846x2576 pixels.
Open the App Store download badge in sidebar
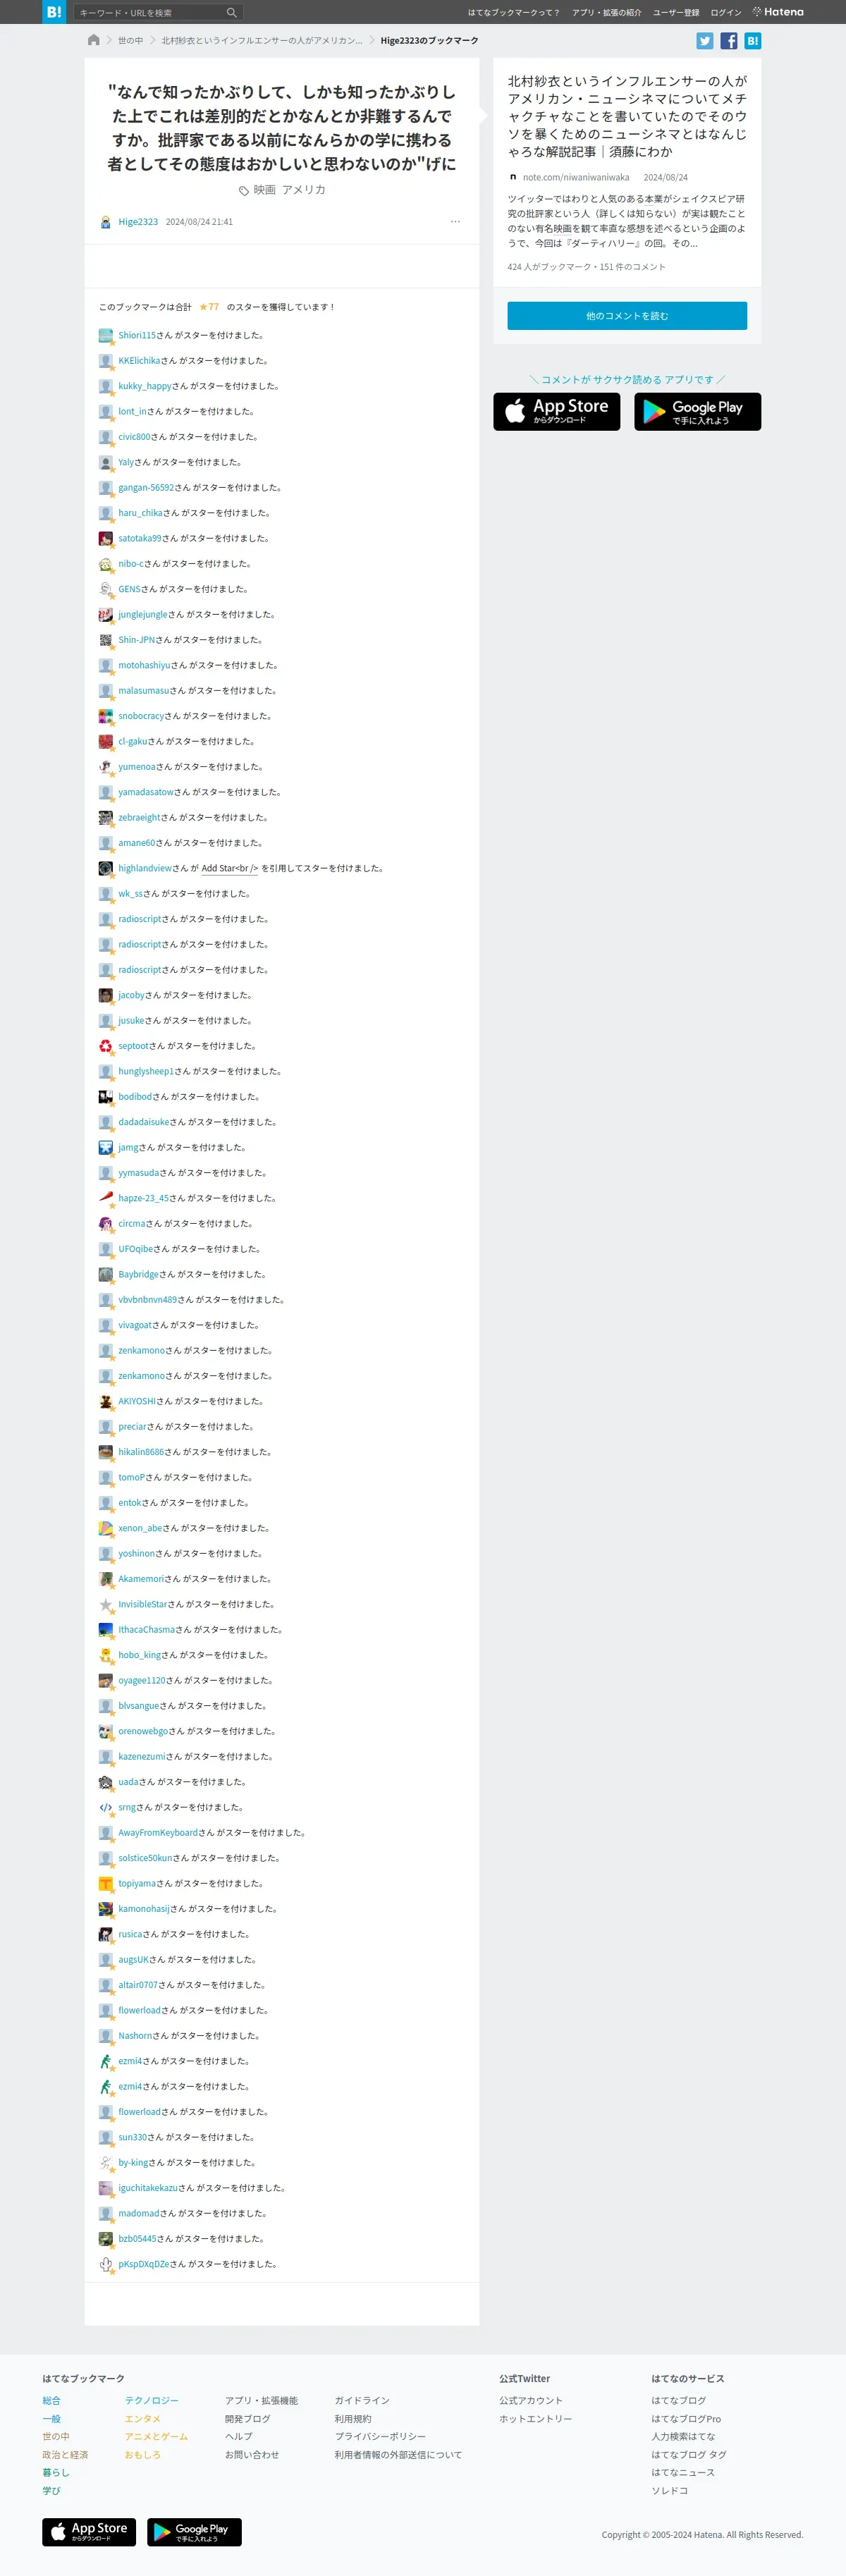[557, 412]
